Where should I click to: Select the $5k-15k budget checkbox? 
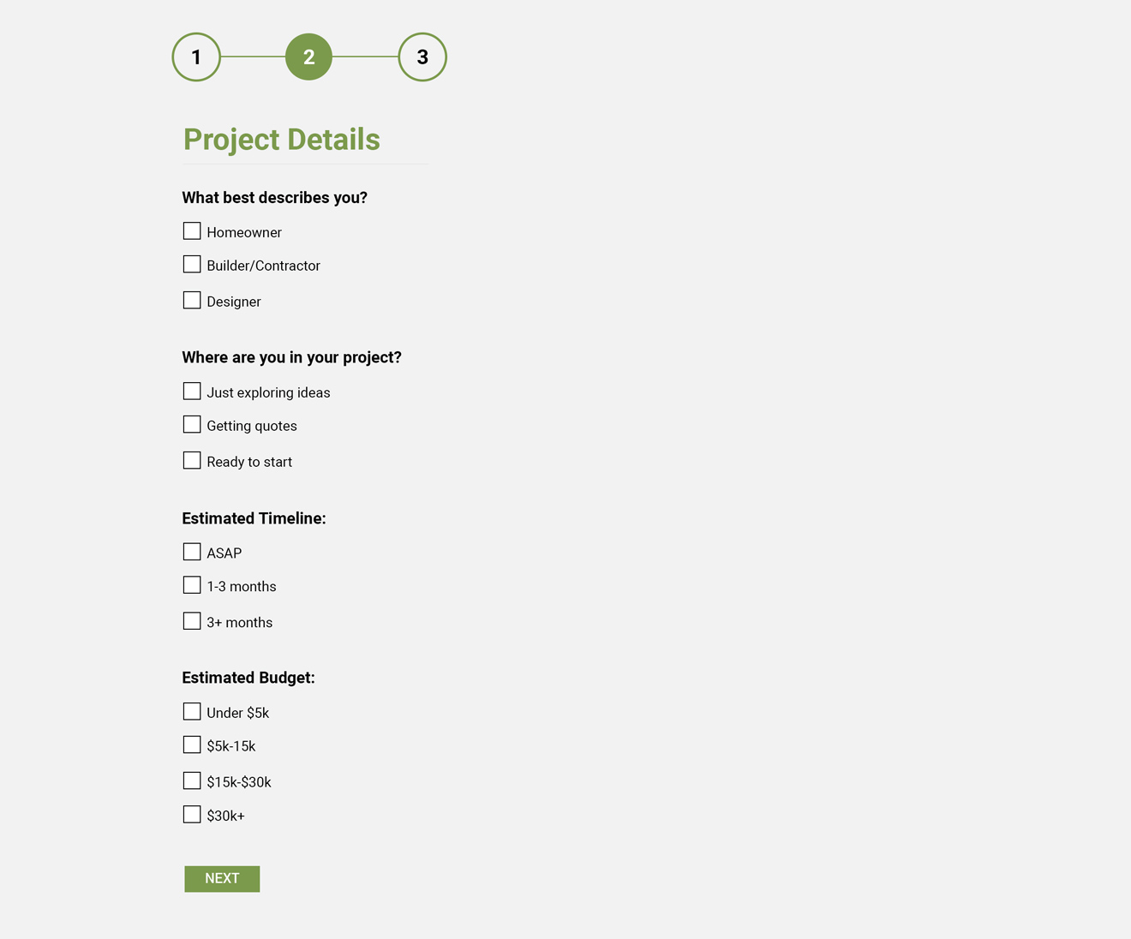pyautogui.click(x=192, y=745)
